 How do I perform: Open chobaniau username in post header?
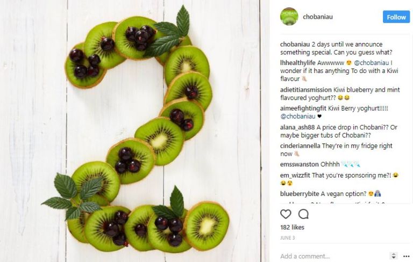tap(318, 17)
